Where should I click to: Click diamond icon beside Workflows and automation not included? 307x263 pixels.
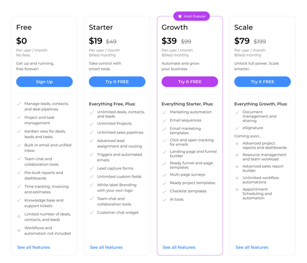(19, 230)
